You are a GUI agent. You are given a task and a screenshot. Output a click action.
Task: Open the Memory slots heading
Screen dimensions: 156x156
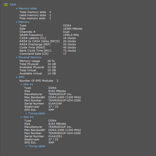pyautogui.click(x=28, y=9)
